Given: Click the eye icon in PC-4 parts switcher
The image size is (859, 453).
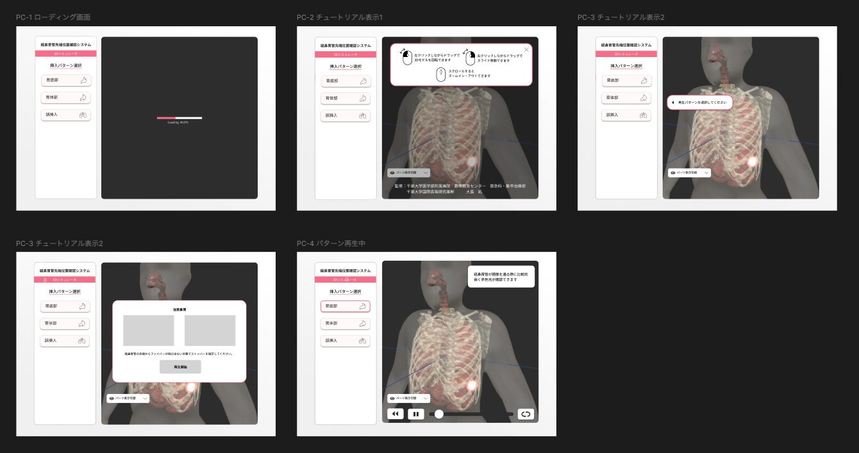Looking at the screenshot, I should [x=392, y=398].
